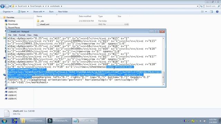Viewport: 221px width, 124px height.
Task: Select USER14-PC network computer
Action: pos(13,89)
